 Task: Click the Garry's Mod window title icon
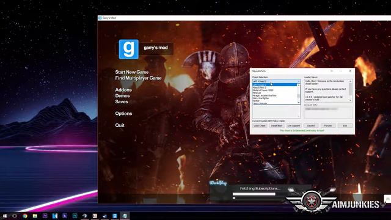point(100,18)
